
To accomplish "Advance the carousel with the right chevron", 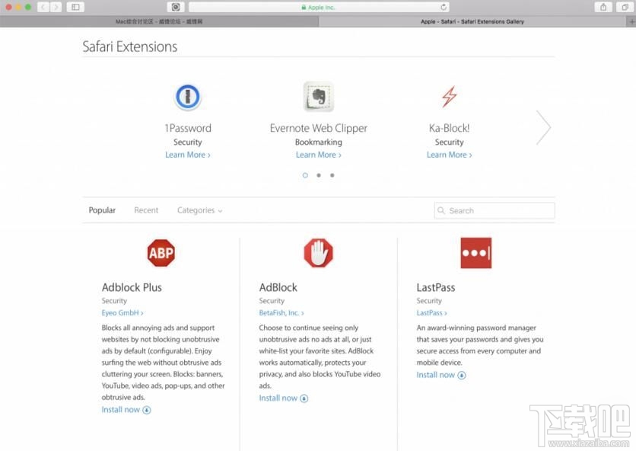I will point(543,127).
